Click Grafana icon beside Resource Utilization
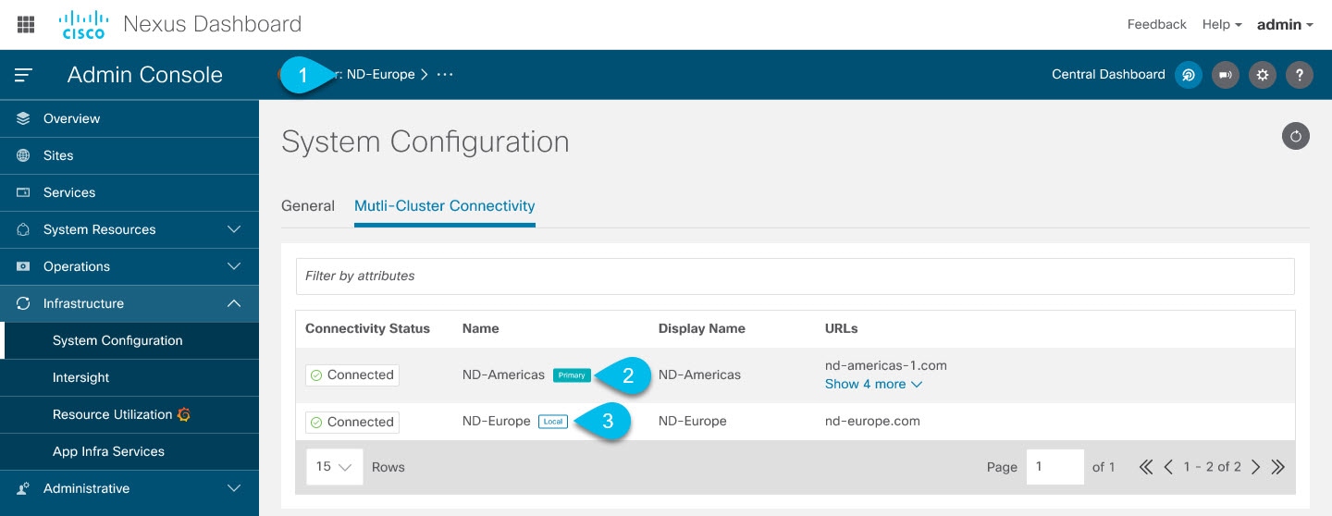Screen dimensions: 1332x516 point(184,414)
